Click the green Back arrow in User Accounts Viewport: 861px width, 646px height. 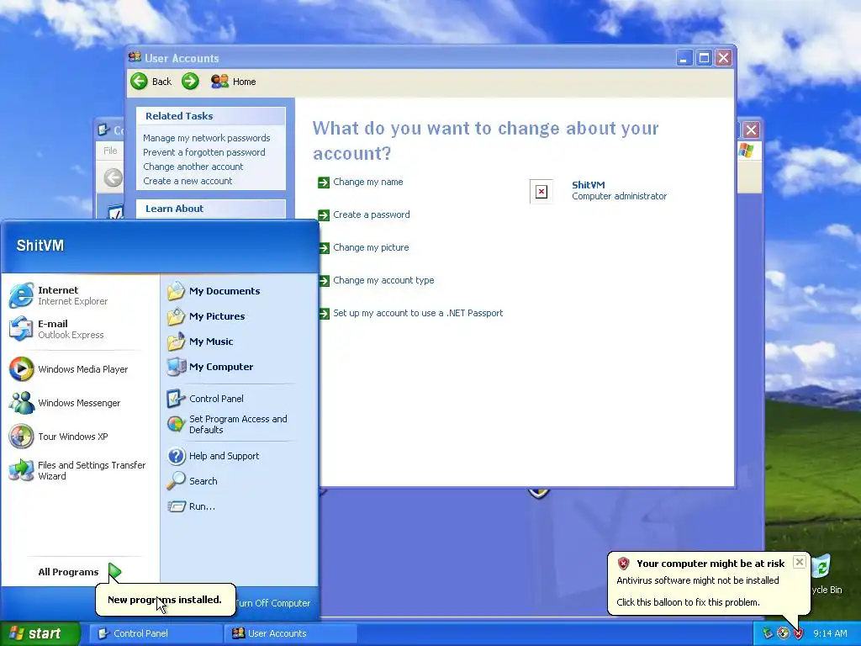coord(139,82)
